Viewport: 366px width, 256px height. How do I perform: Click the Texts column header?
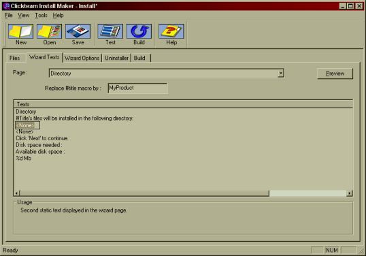click(183, 104)
